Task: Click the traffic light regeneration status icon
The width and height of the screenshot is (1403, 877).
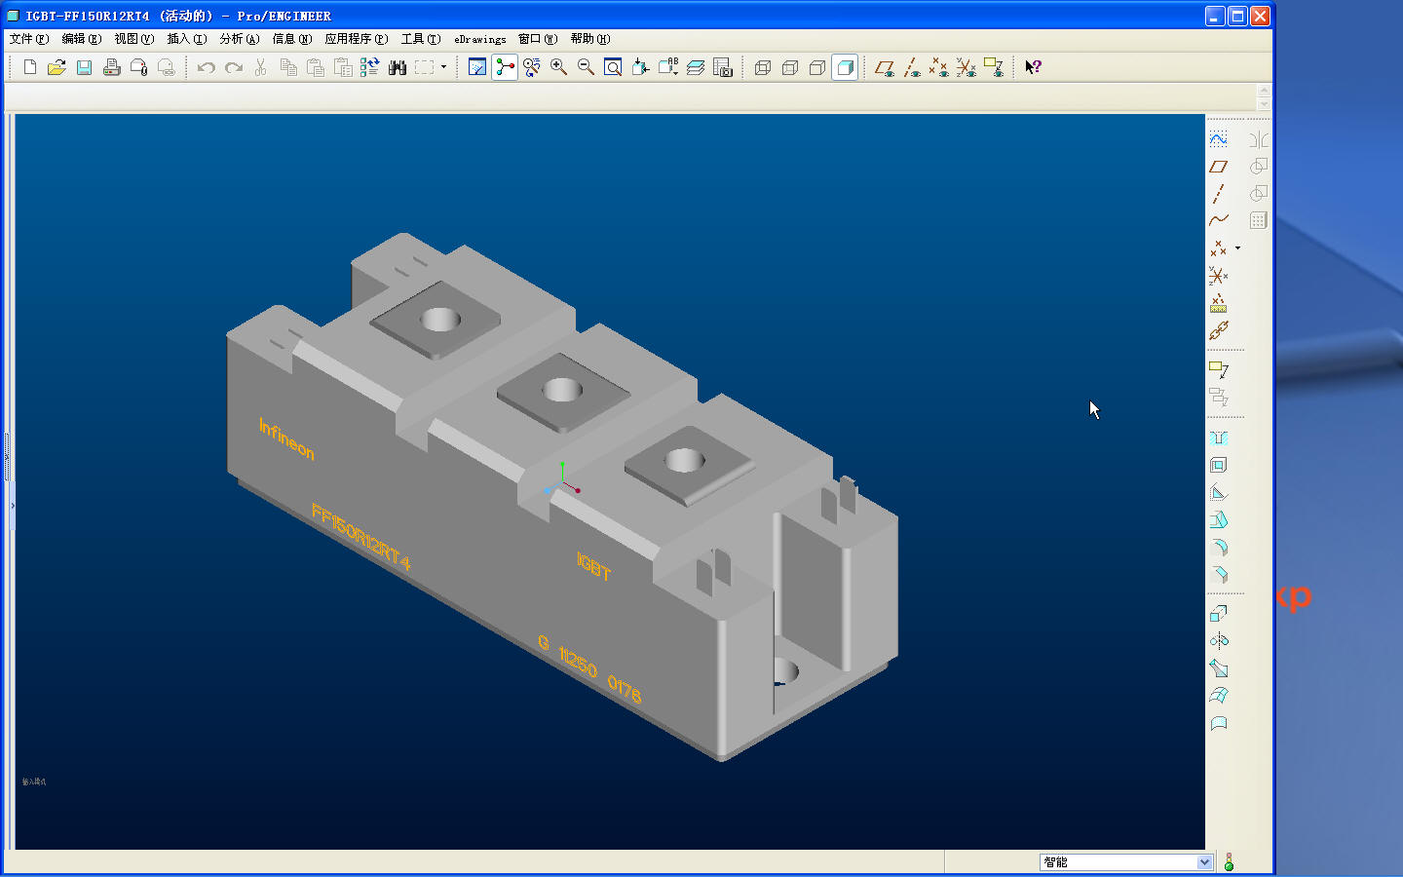Action: tap(1229, 862)
